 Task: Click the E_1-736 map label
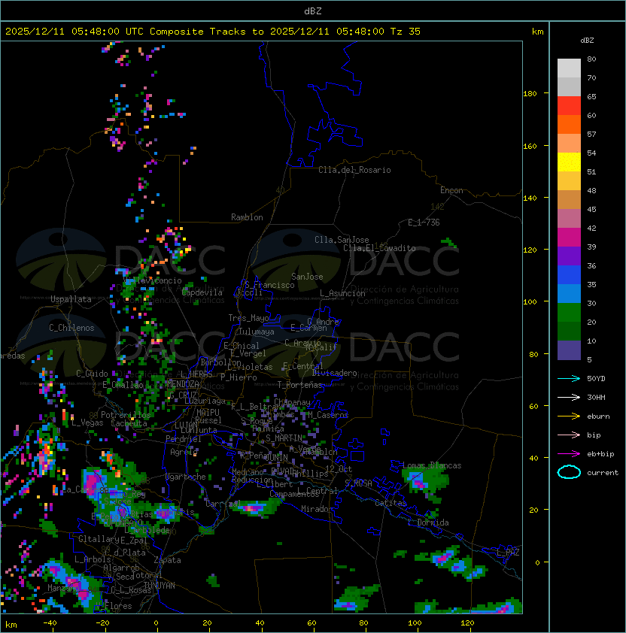click(x=424, y=223)
